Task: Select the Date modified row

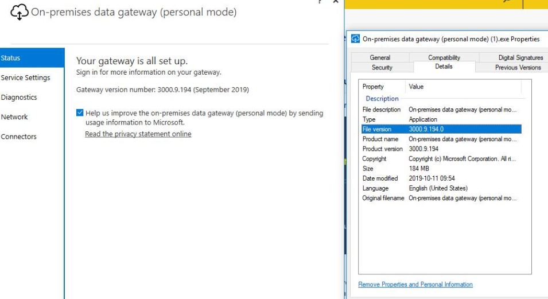Action: pos(441,178)
